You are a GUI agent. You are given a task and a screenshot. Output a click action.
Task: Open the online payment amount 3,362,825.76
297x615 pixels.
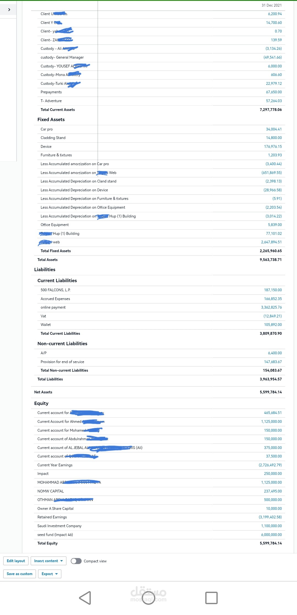(x=271, y=307)
